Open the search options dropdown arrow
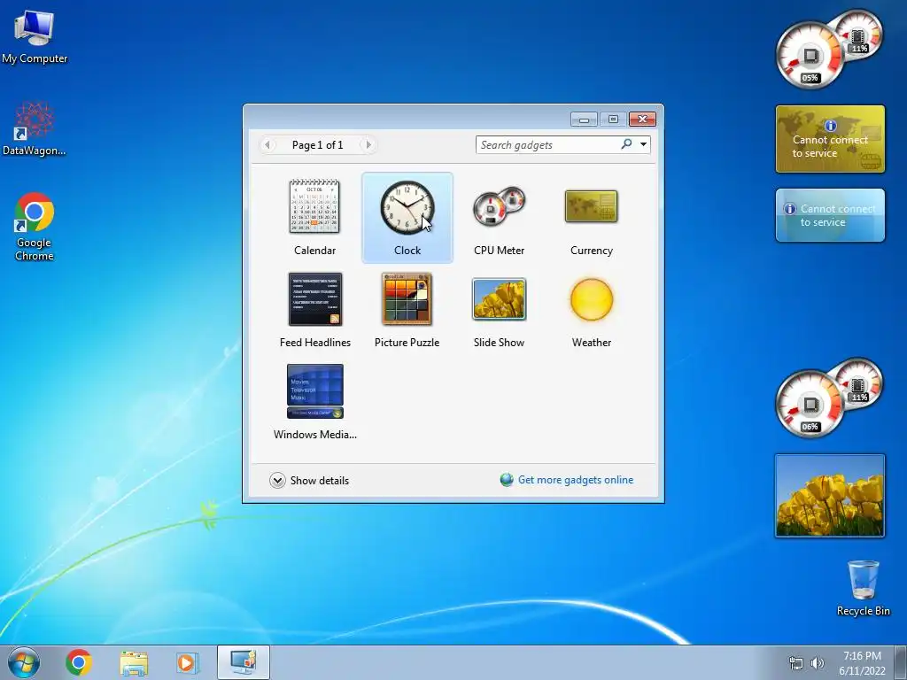The width and height of the screenshot is (907, 680). 643,144
